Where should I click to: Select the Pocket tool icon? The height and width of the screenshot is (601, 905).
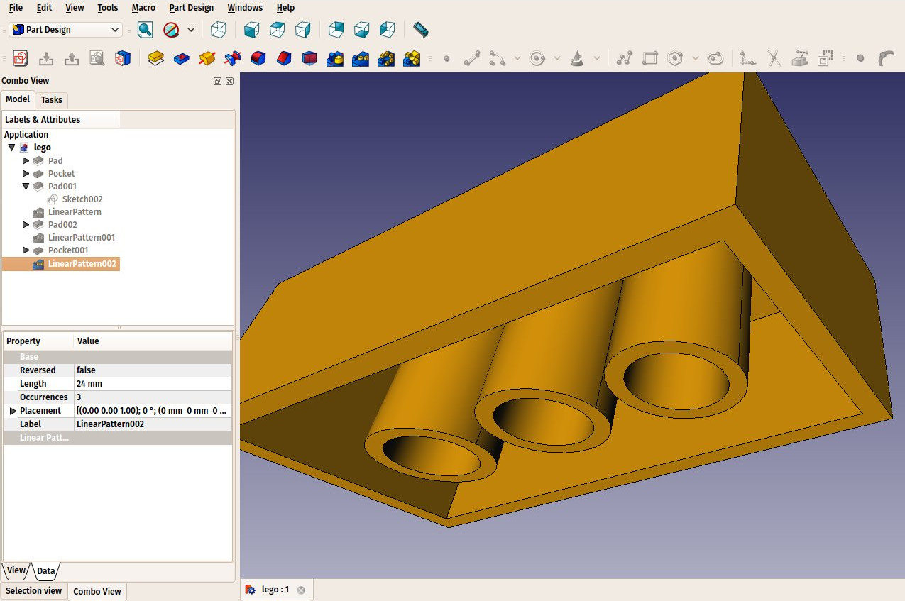point(182,58)
